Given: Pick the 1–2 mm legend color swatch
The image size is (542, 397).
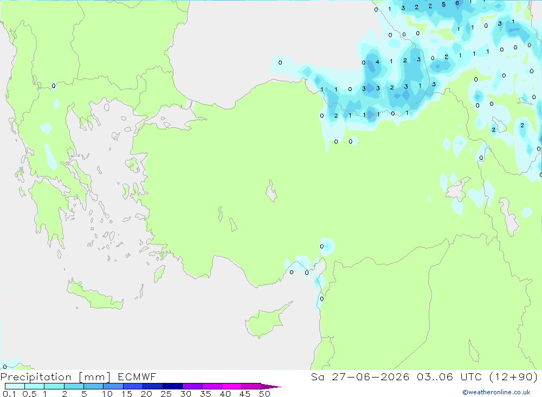Looking at the screenshot, I should click(x=54, y=386).
